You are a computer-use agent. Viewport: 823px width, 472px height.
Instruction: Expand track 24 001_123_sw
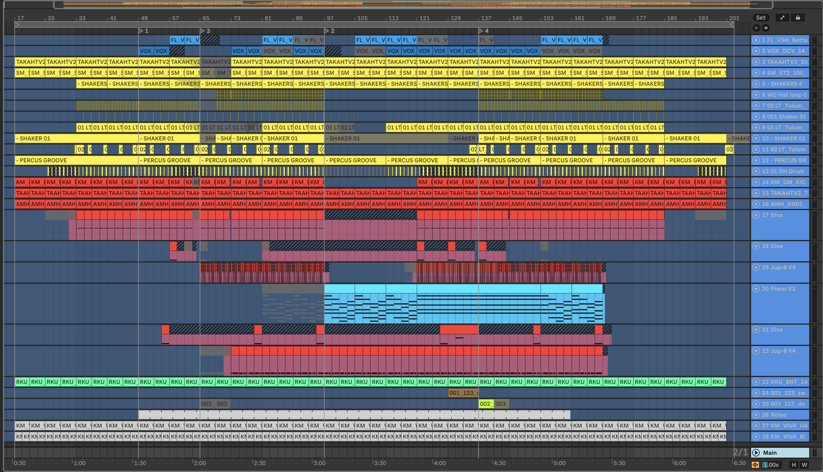[756, 393]
